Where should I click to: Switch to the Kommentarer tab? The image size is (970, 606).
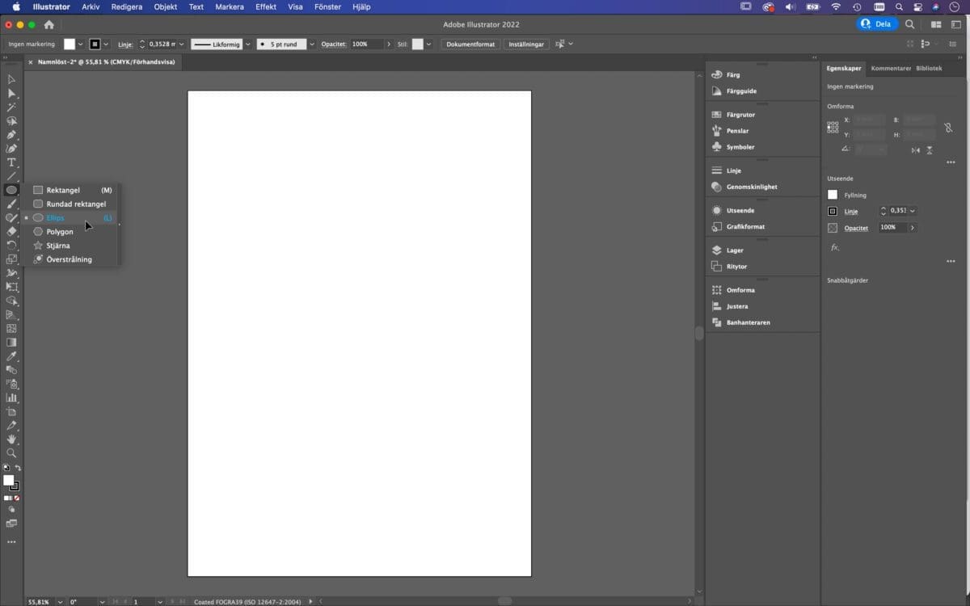[x=891, y=69]
